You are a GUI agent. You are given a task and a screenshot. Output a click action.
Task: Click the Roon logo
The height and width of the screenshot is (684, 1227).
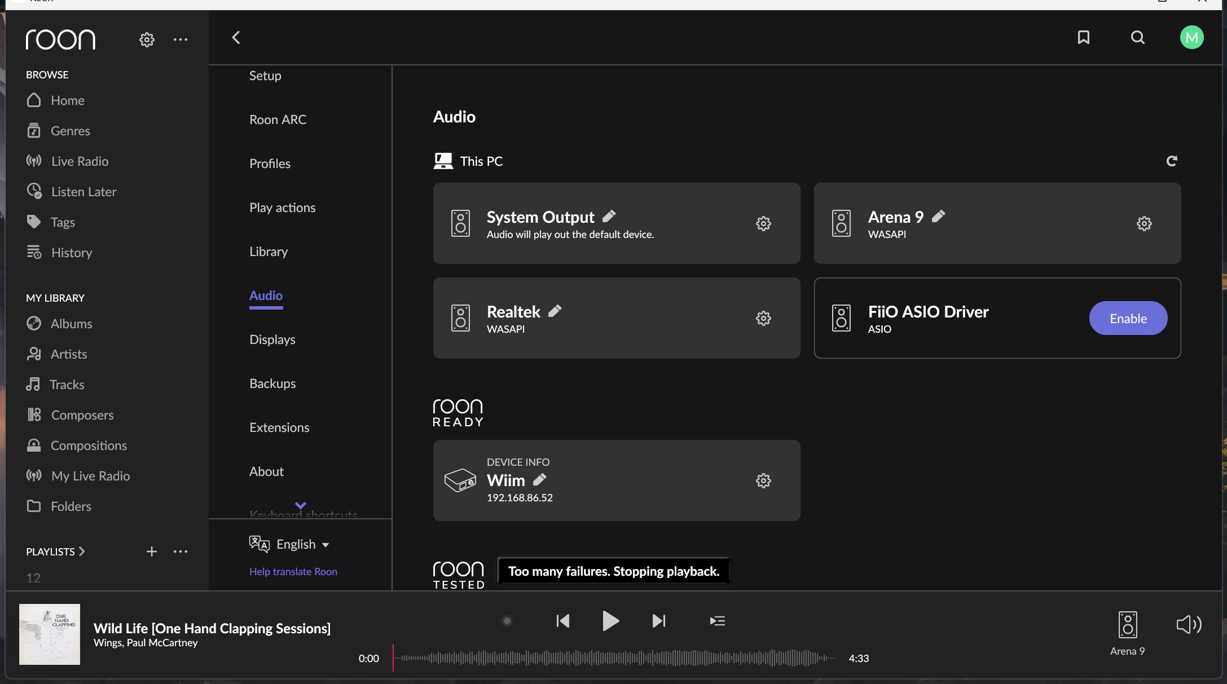pos(60,39)
